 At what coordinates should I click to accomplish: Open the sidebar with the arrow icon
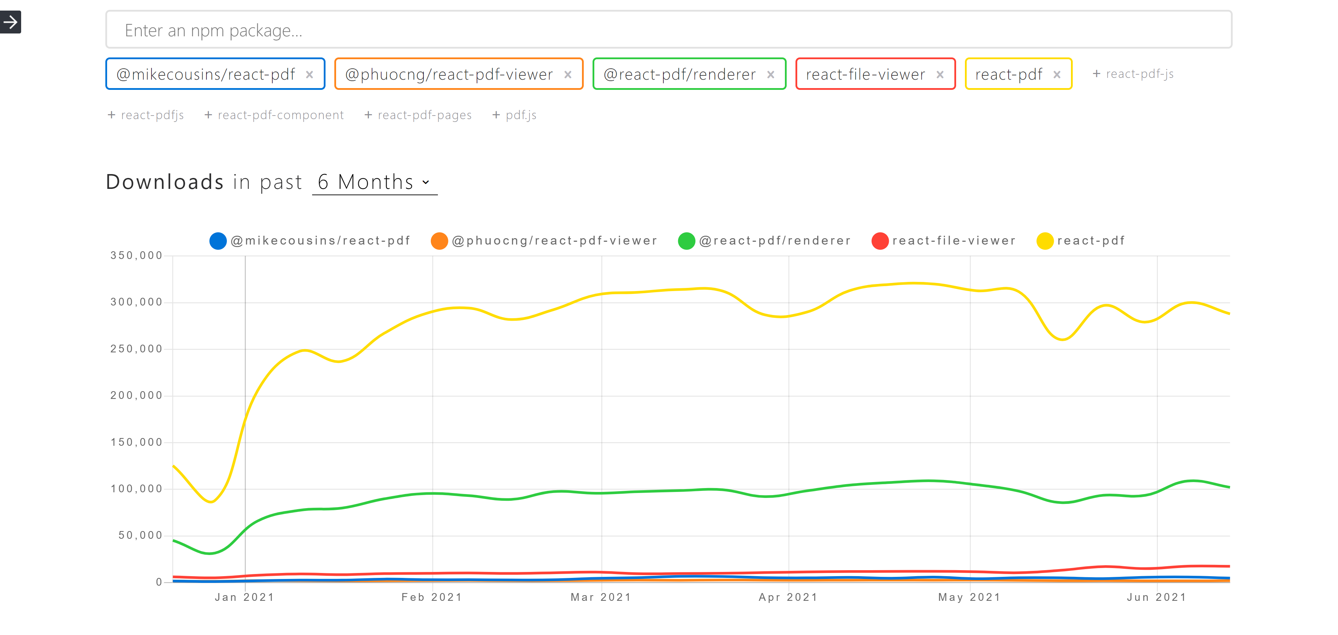click(x=10, y=22)
